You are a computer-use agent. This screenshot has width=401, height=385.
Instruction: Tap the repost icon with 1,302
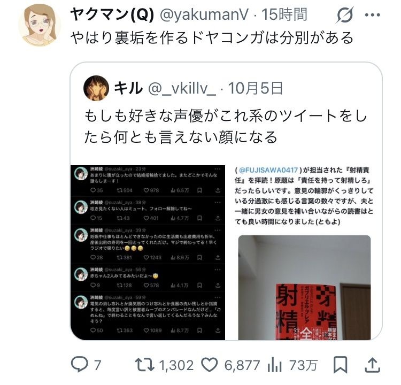tap(144, 365)
